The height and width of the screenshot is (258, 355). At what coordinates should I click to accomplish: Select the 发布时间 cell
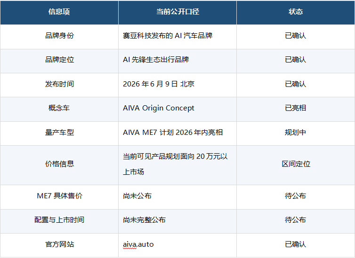59,85
